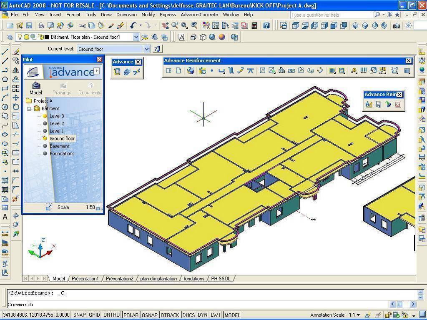Open the help search options dropdown arrow
The height and width of the screenshot is (320, 427).
click(x=384, y=15)
